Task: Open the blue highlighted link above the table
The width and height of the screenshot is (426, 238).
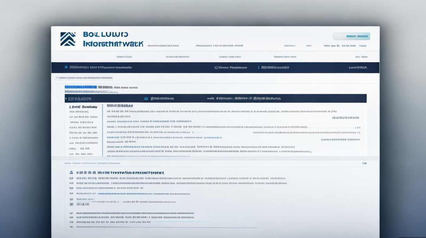Action: [x=81, y=87]
